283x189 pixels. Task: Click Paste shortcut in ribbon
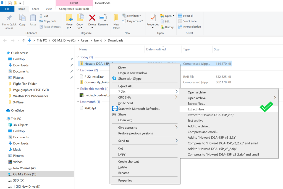pos(50,27)
